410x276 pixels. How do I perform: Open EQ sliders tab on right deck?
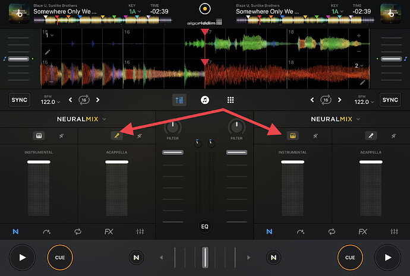(394, 231)
